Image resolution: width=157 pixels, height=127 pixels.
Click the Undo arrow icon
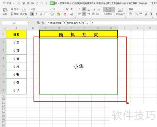click(37, 3)
